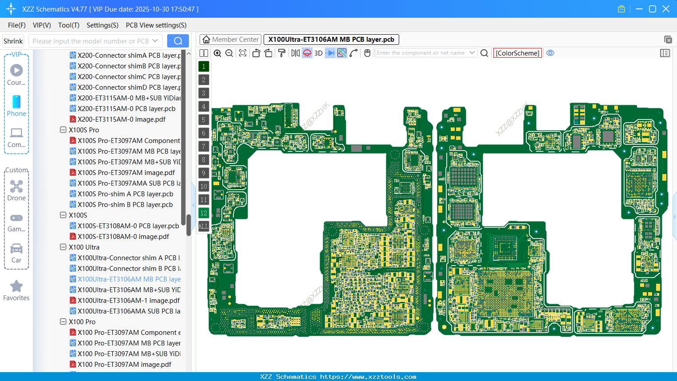Rotate the PCB view counterclockwise
The width and height of the screenshot is (677, 381).
click(x=256, y=53)
